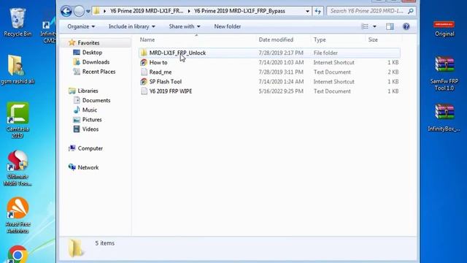Launch Camtasia 2019 from desktop
This screenshot has height=263, width=467.
18,120
